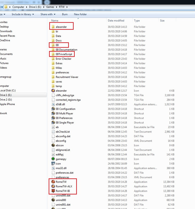This screenshot has width=195, height=209.
Task: Sort by the Size column header
Action: [162, 21]
